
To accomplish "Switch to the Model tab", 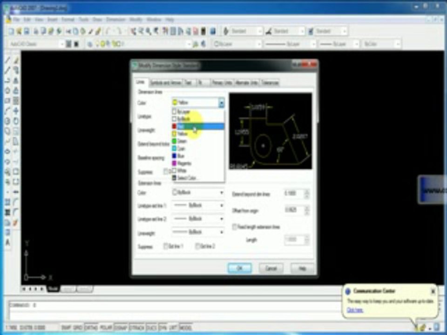I will click(x=53, y=289).
